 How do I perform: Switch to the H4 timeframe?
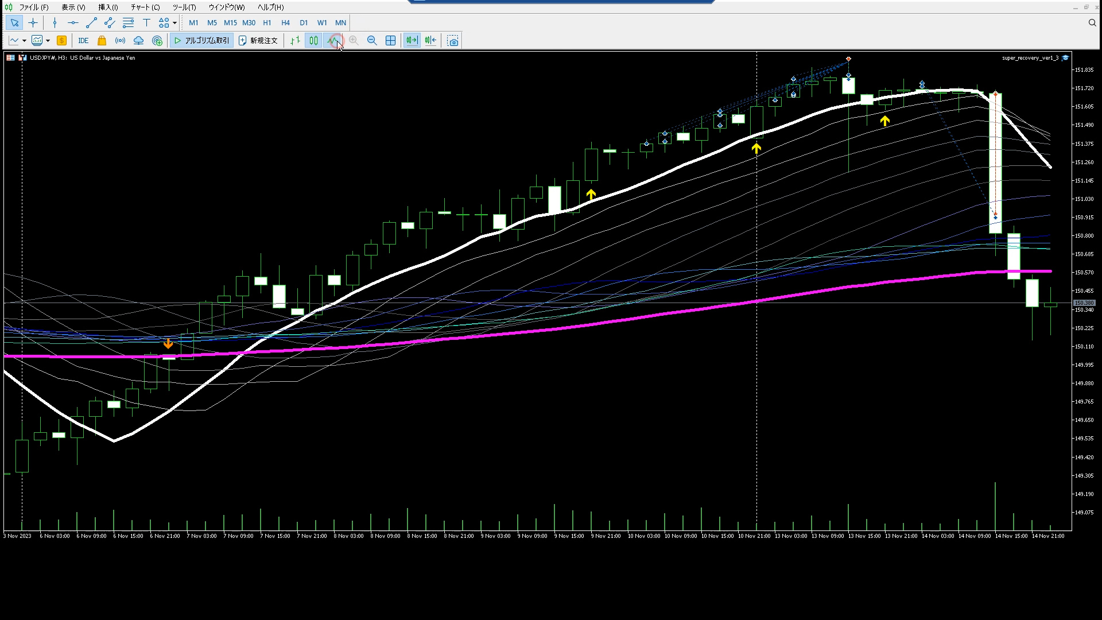285,23
